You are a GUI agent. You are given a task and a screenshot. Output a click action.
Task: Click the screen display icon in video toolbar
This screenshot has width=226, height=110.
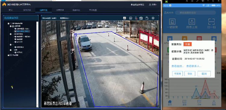tap(130, 18)
